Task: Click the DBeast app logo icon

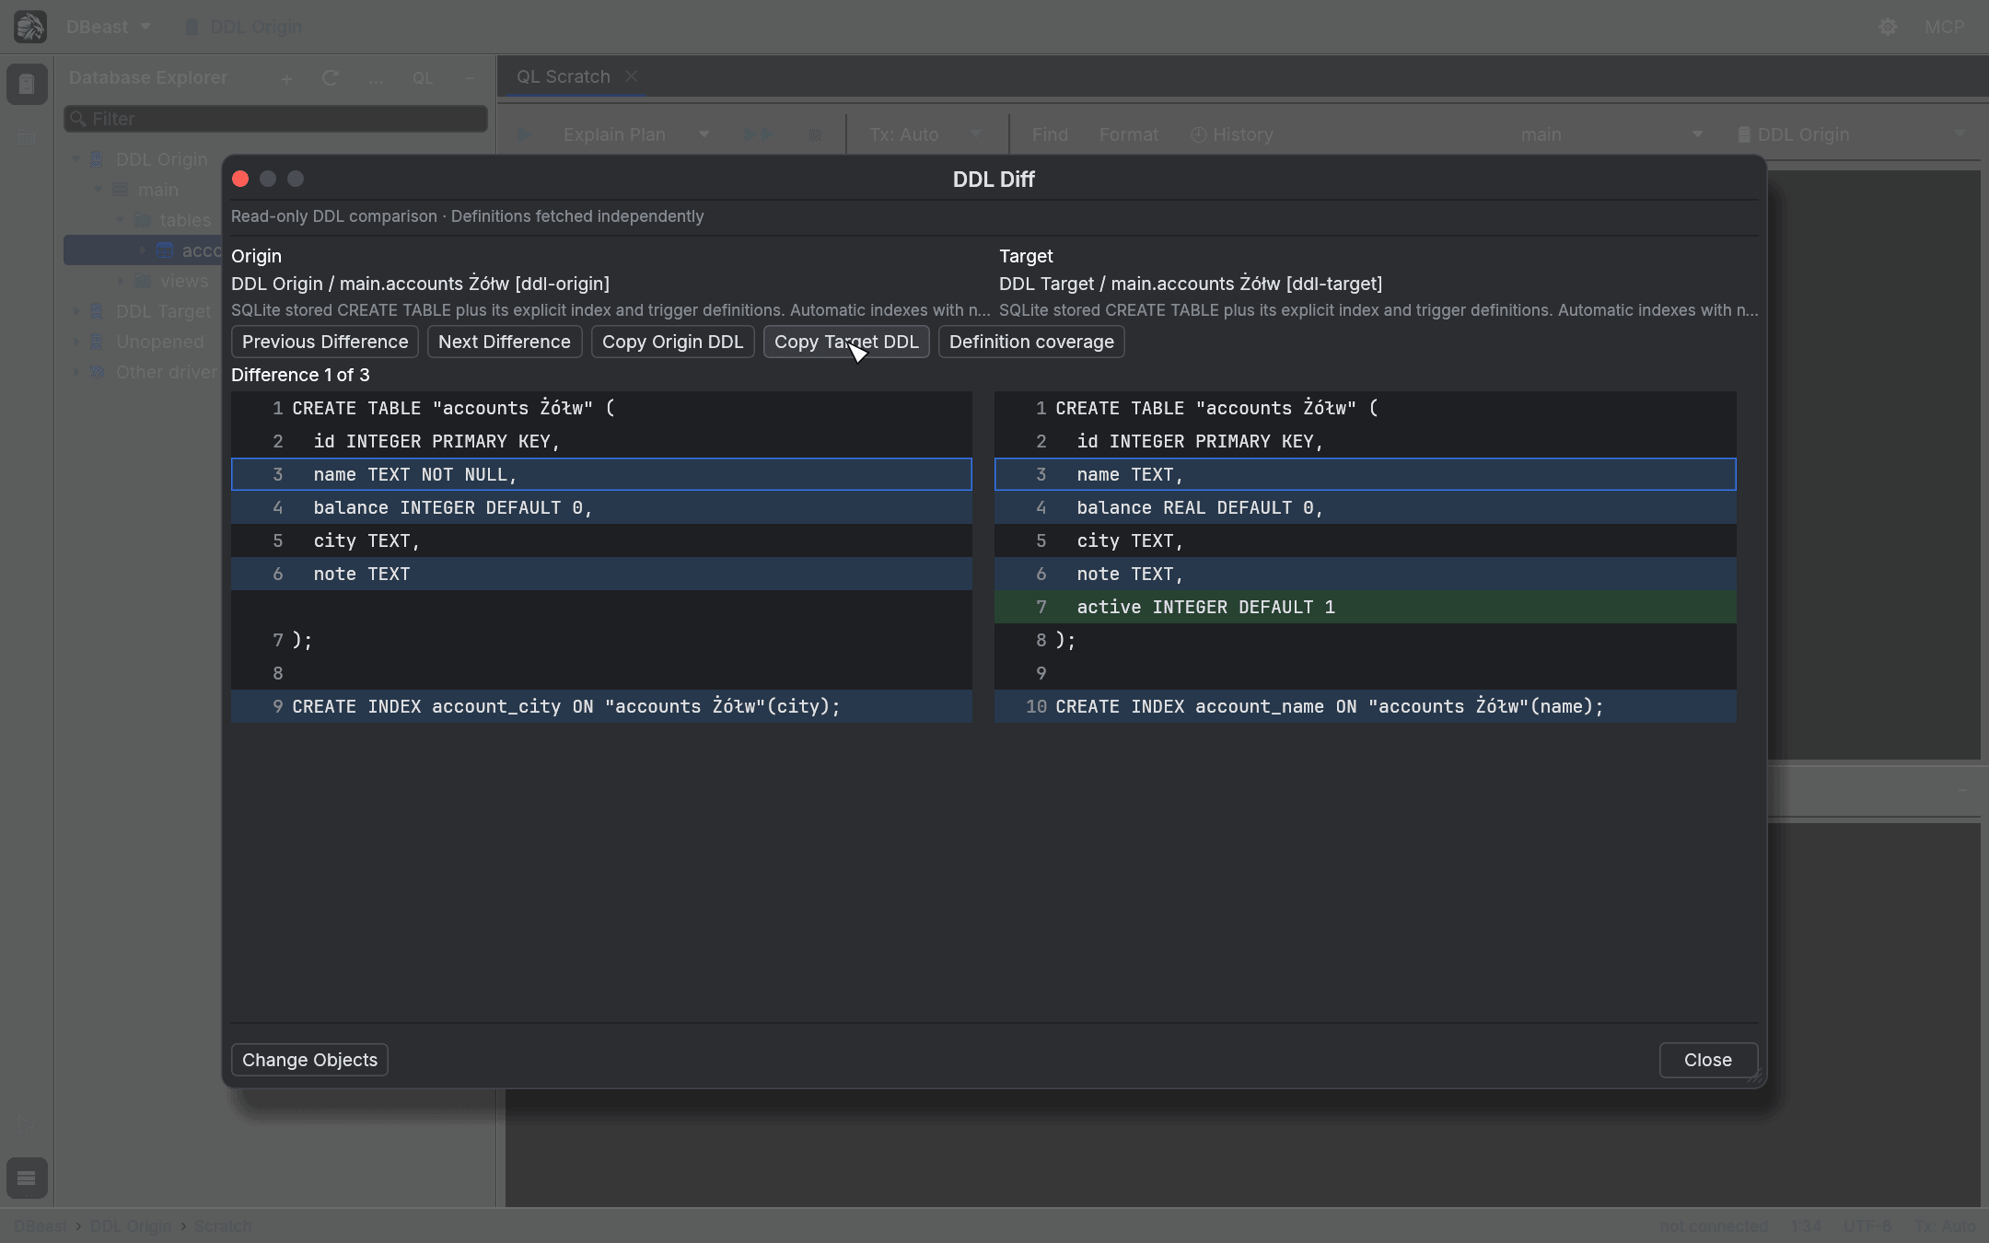Action: point(30,27)
